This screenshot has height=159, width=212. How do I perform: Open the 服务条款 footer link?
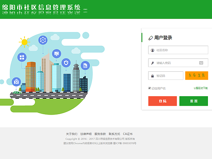point(100,134)
